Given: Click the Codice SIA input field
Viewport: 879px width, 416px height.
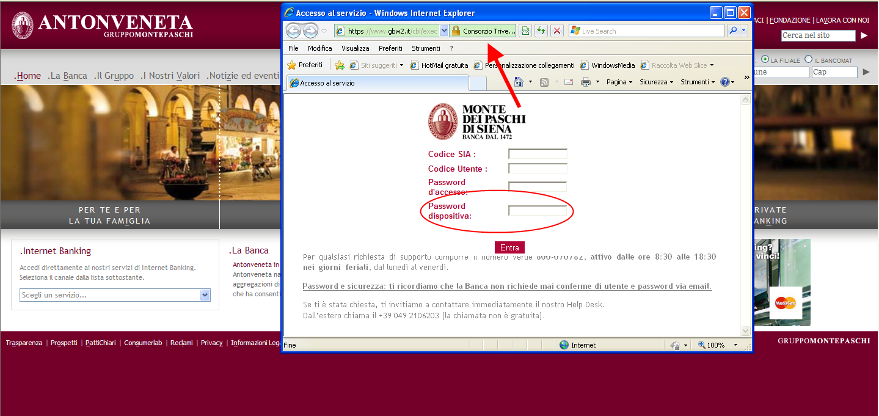Looking at the screenshot, I should [x=538, y=154].
